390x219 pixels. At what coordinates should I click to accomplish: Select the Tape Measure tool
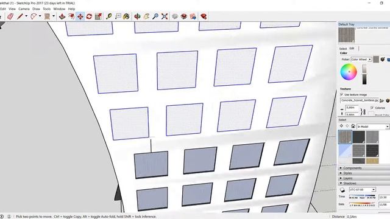pyautogui.click(x=109, y=16)
